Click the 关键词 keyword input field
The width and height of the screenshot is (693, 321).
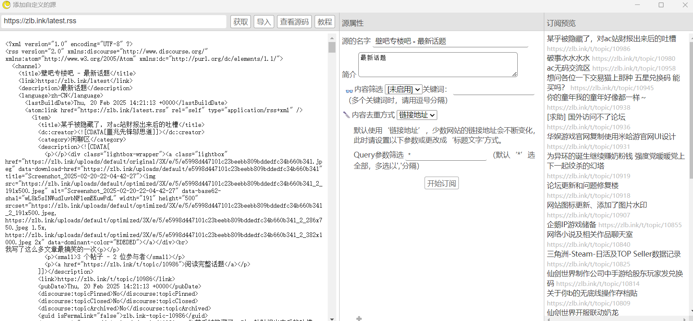click(493, 89)
